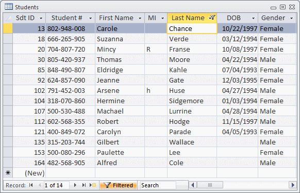Advance to next record arrow
This screenshot has height=193, width=300.
tap(75, 185)
